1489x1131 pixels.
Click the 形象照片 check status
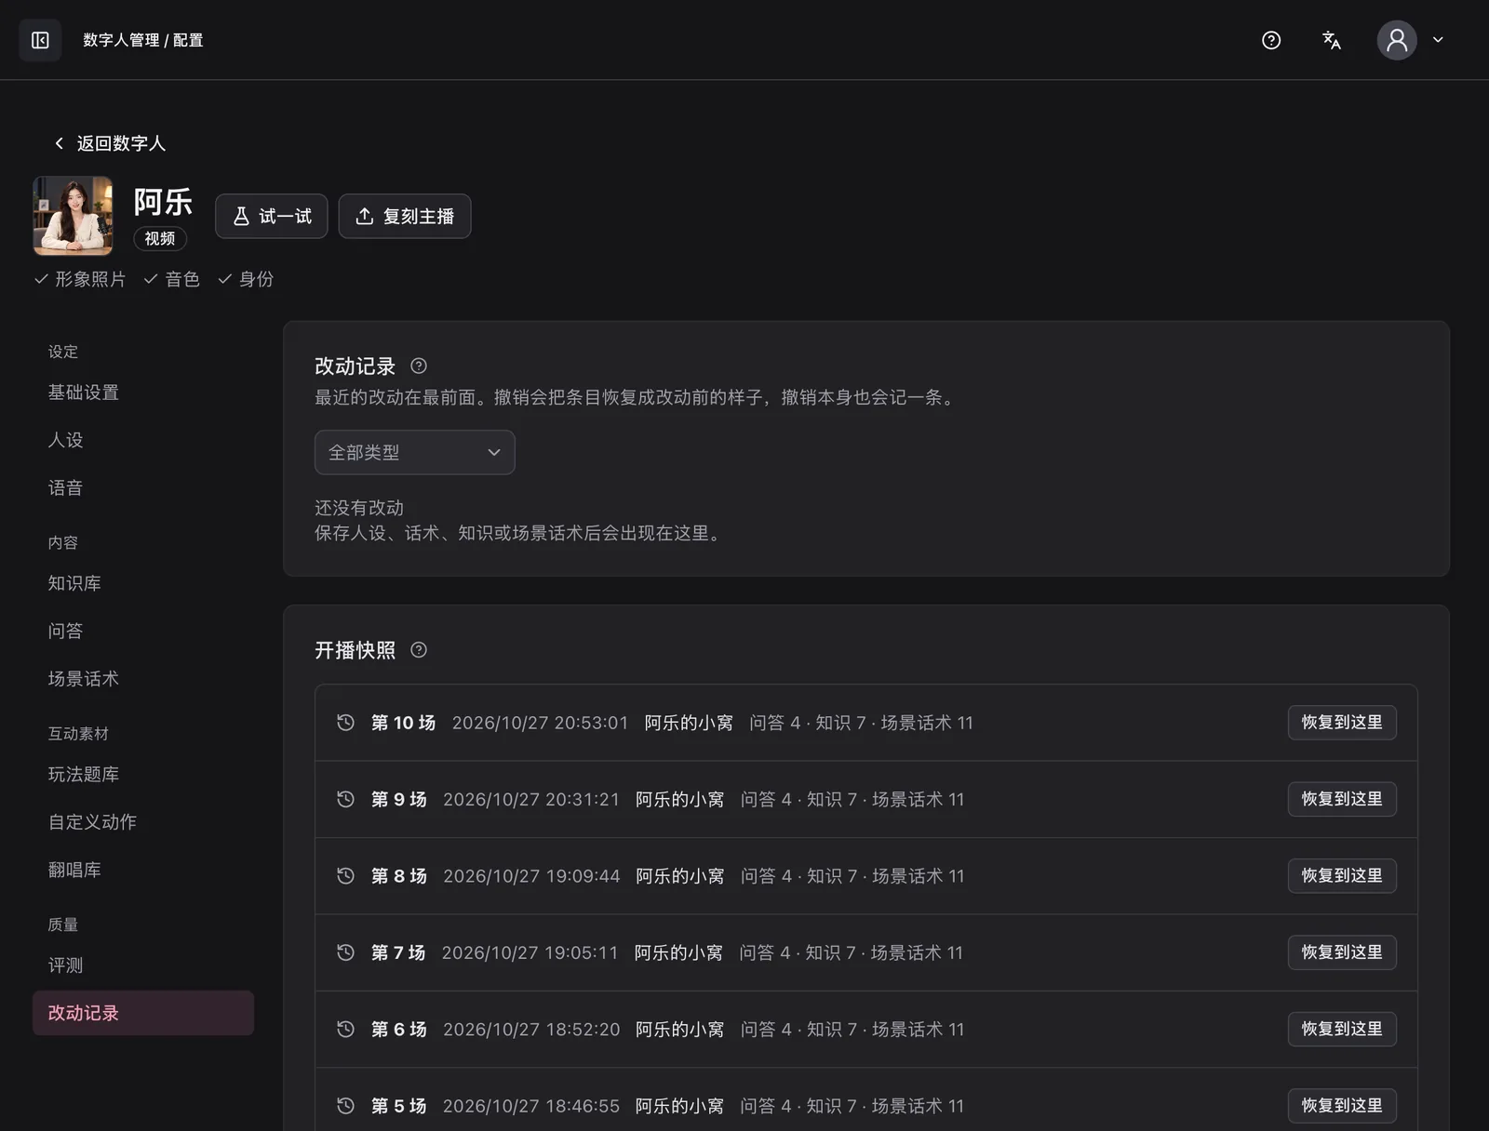(80, 279)
